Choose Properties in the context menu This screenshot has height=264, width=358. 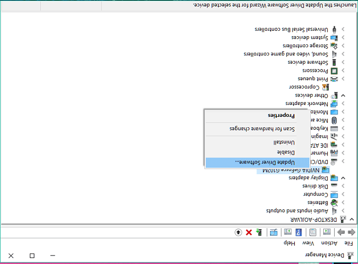258,115
